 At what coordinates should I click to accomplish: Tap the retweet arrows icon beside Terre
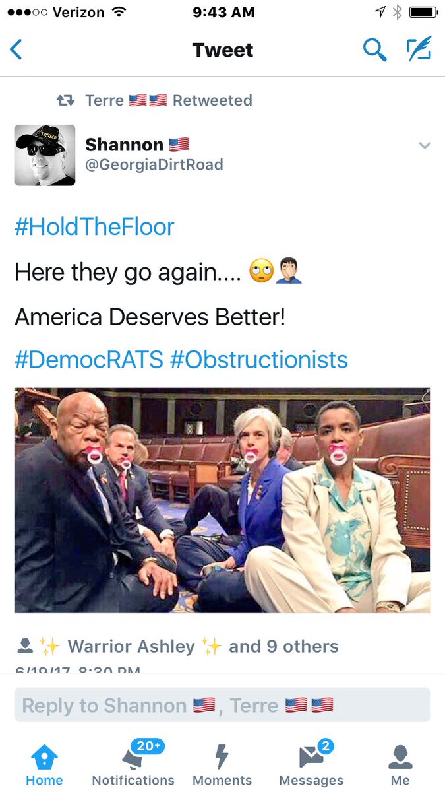(x=65, y=100)
